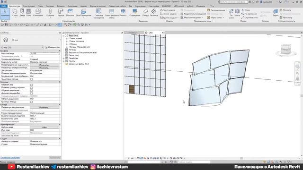Open the Просмотр work plane viewer

pos(286,17)
